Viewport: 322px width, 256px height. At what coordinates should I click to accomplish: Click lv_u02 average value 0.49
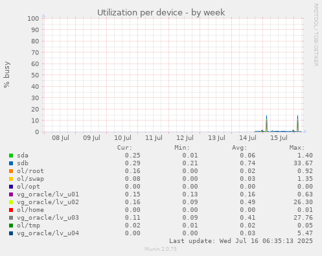247,202
